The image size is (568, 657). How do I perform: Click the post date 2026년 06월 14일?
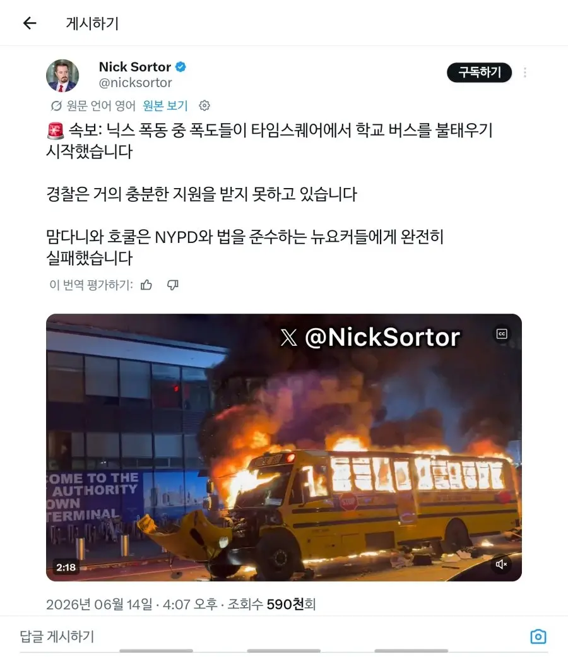pyautogui.click(x=99, y=604)
